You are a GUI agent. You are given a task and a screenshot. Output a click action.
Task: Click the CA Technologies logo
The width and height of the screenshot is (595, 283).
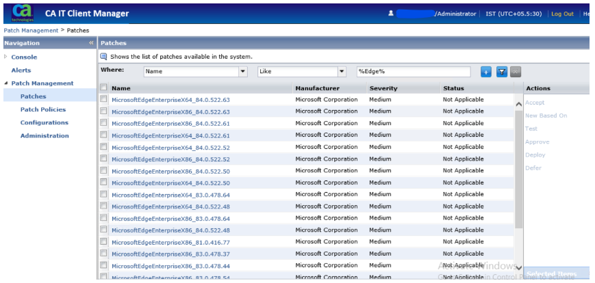[22, 13]
